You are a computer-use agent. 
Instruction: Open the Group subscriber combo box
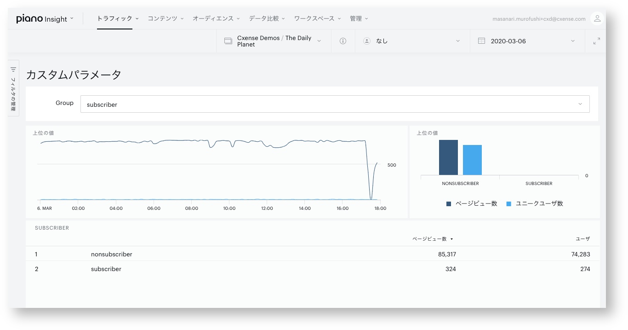point(335,104)
